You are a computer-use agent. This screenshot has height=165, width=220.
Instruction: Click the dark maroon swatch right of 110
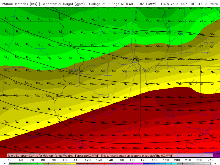tap(79, 163)
